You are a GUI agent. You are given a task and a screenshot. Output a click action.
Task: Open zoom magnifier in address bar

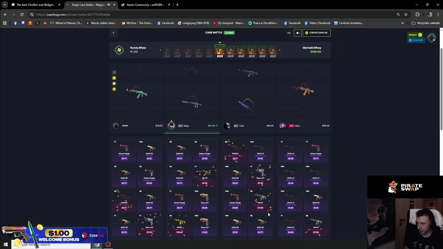click(x=398, y=15)
